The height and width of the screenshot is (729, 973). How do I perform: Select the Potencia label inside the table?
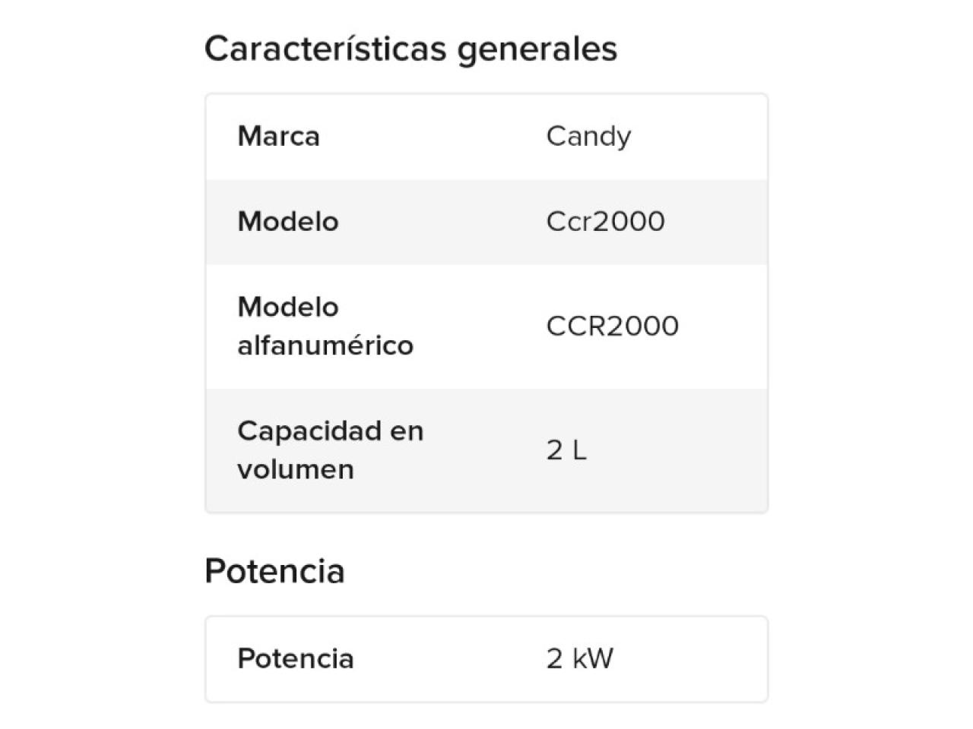coord(296,658)
